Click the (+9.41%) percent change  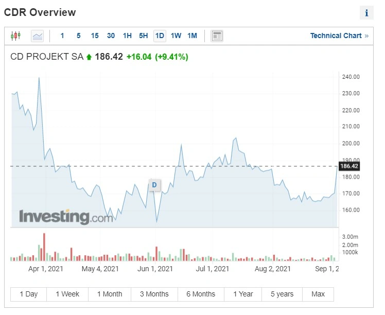(x=171, y=57)
